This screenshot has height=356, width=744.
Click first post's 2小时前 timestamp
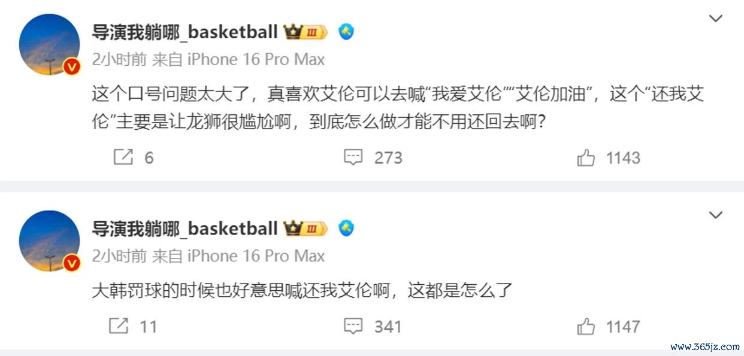[119, 60]
